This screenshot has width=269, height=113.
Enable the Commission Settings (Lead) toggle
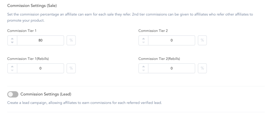tap(13, 94)
